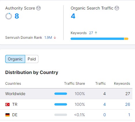Screen dimensions: 135x122
Task: Click yellow segment of keywords distribution bar
Action: (126, 39)
